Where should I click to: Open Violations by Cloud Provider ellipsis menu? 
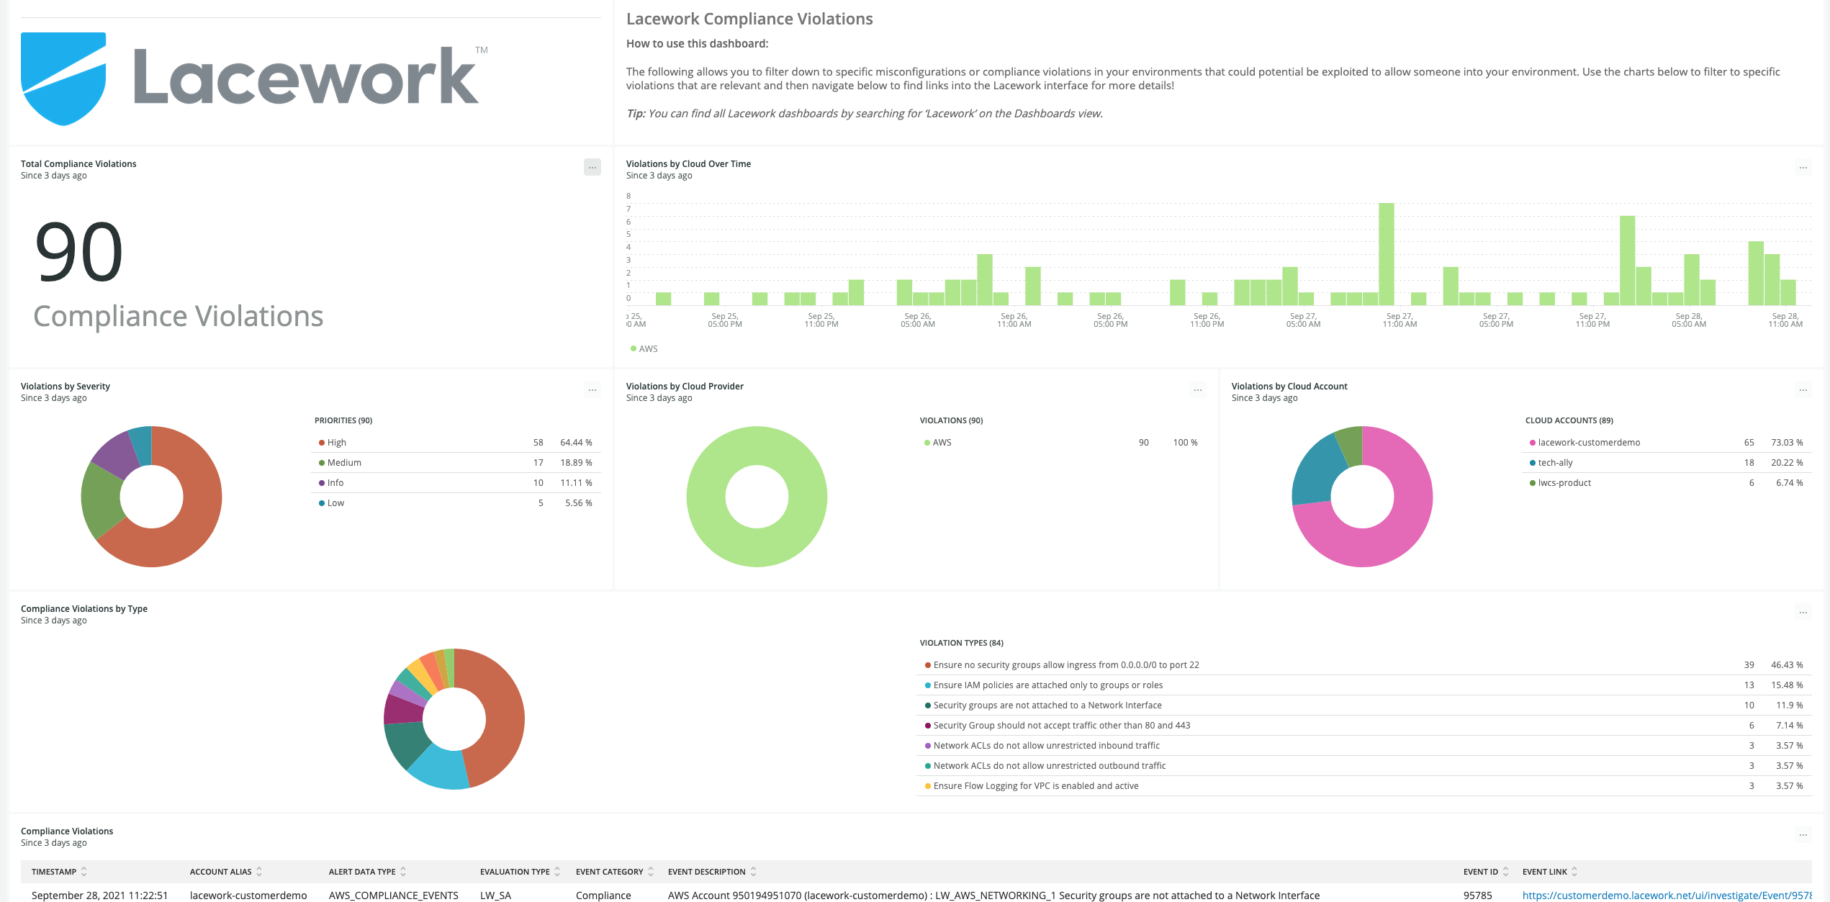coord(1197,390)
